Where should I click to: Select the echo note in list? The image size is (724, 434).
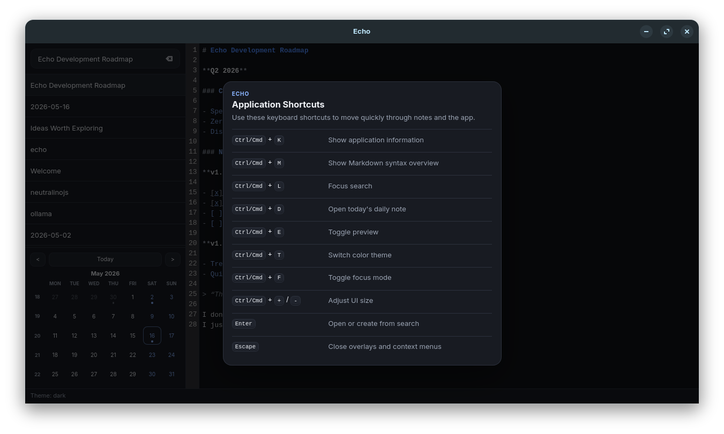105,149
